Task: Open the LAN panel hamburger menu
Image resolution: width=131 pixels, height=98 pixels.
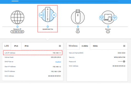Action: [60, 46]
